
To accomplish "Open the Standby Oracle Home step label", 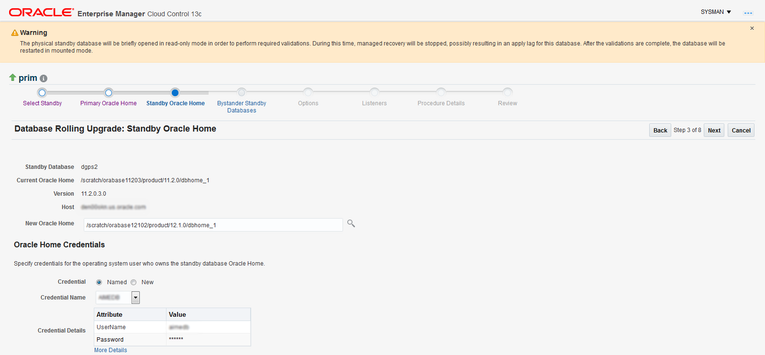I will click(176, 103).
